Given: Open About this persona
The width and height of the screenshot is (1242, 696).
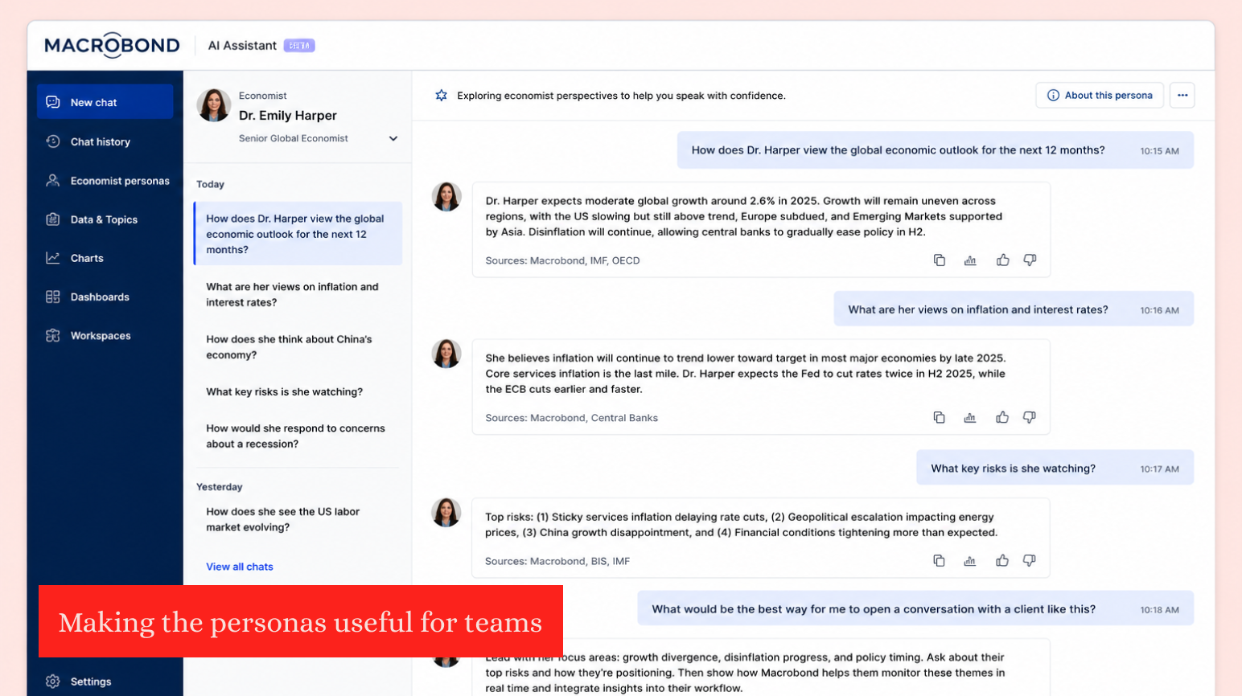Looking at the screenshot, I should point(1100,95).
